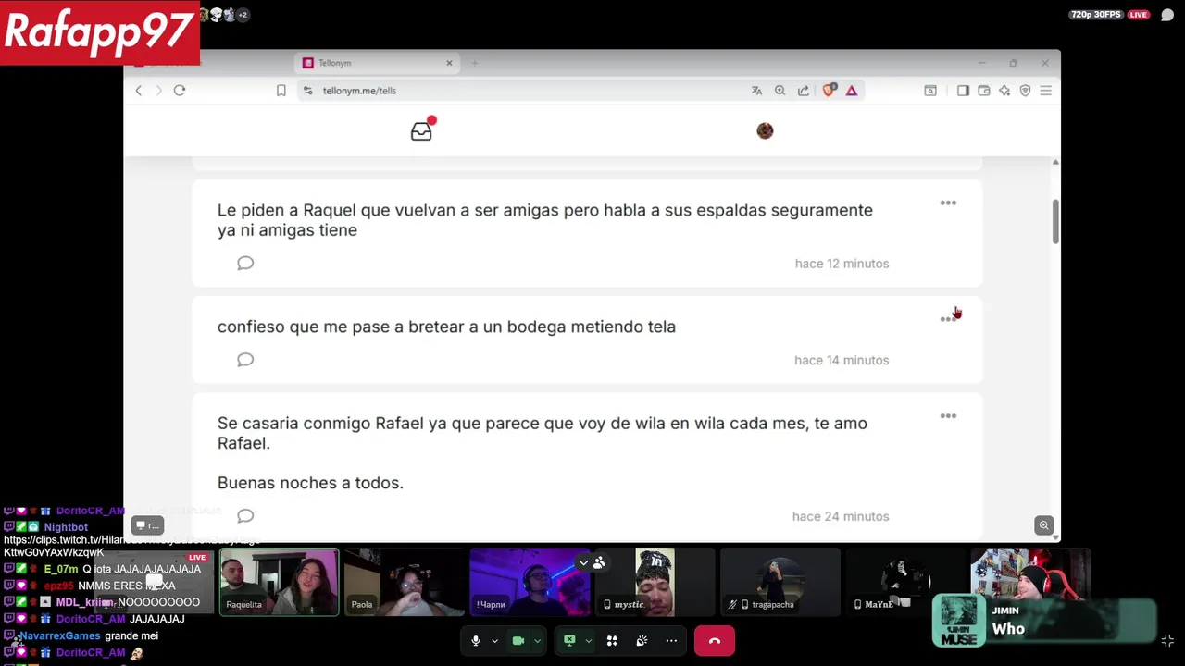Image resolution: width=1185 pixels, height=666 pixels.
Task: Click NavarrexGames' username in chat
Action: point(59,636)
